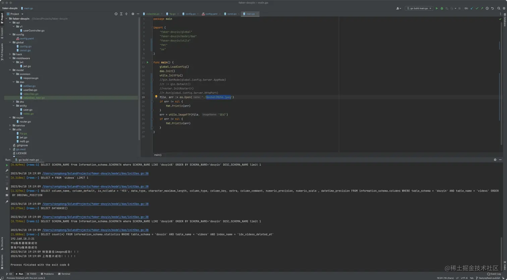This screenshot has width=507, height=280.
Task: Collapse the middleware folder
Action: coord(10,58)
